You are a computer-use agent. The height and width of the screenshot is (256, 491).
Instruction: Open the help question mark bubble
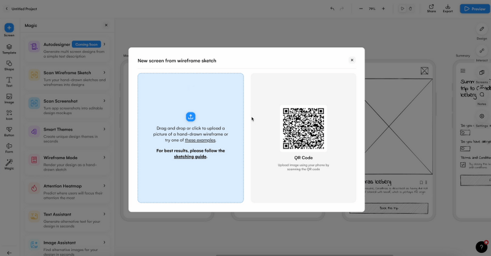click(482, 247)
